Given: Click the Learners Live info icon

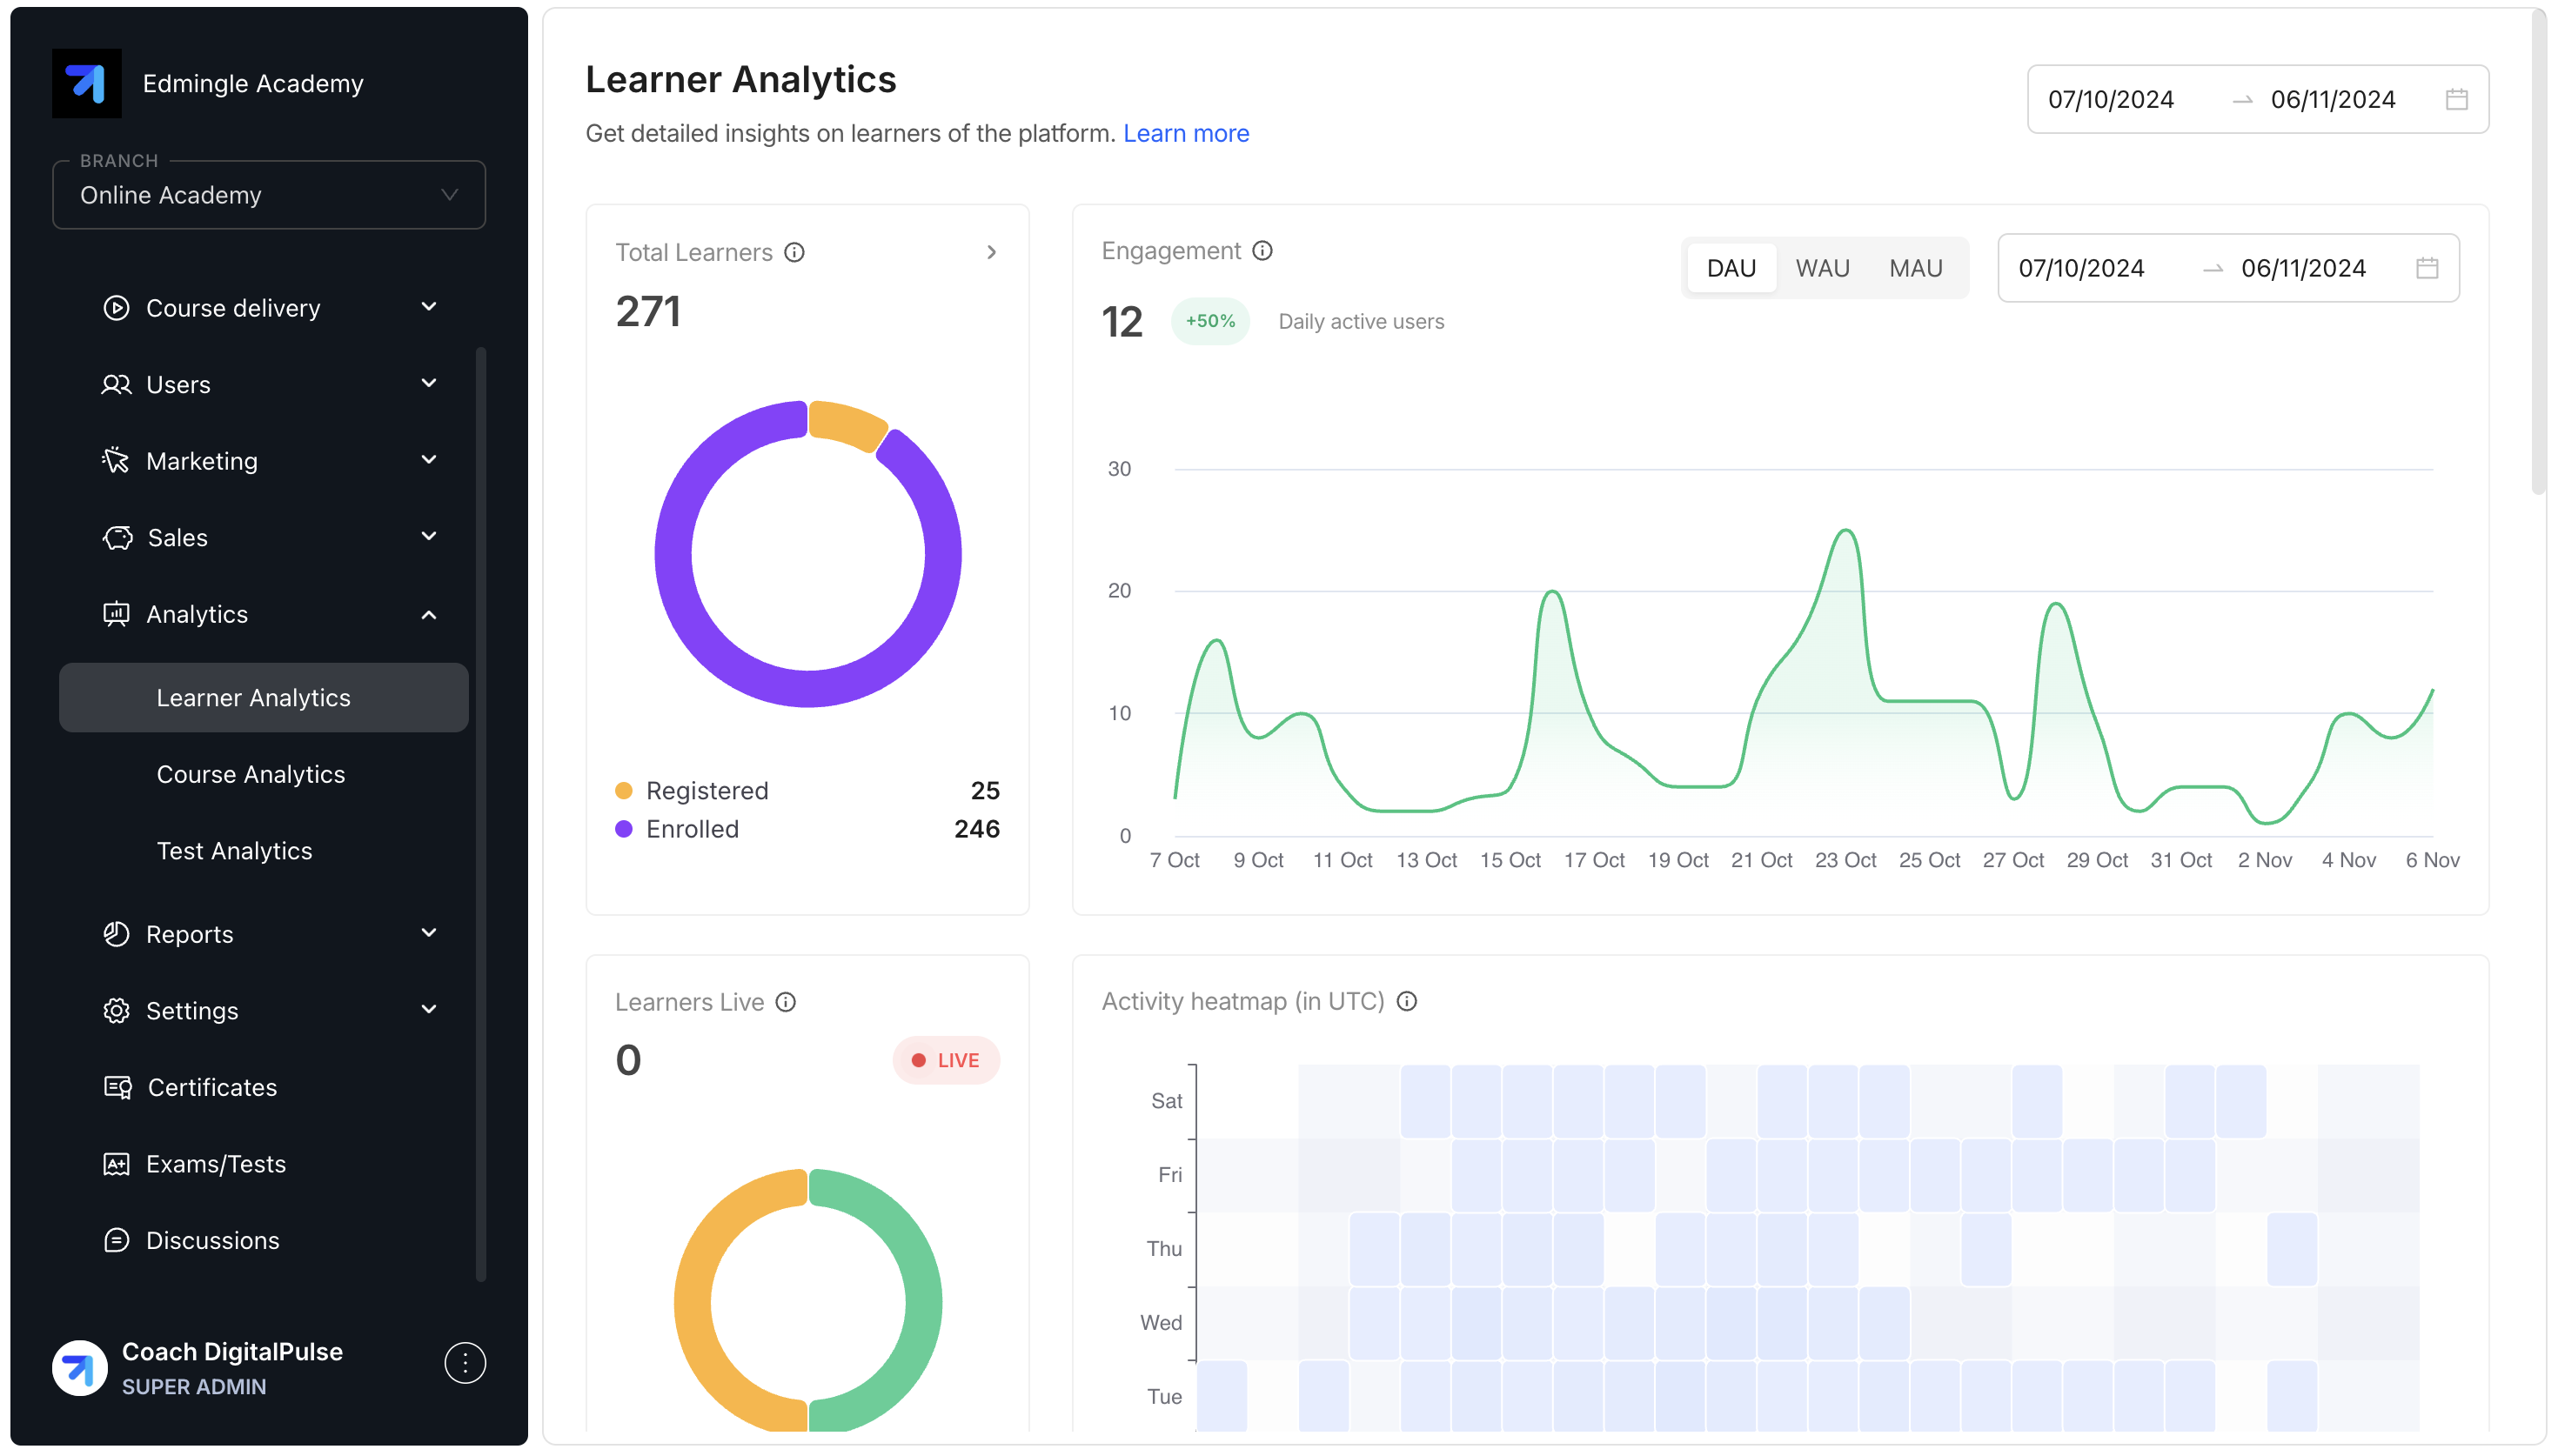Looking at the screenshot, I should pyautogui.click(x=786, y=1002).
